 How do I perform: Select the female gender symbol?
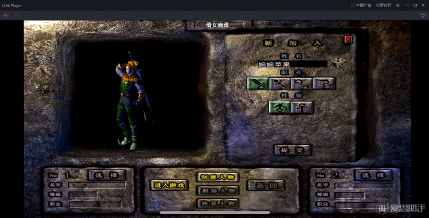pos(302,107)
